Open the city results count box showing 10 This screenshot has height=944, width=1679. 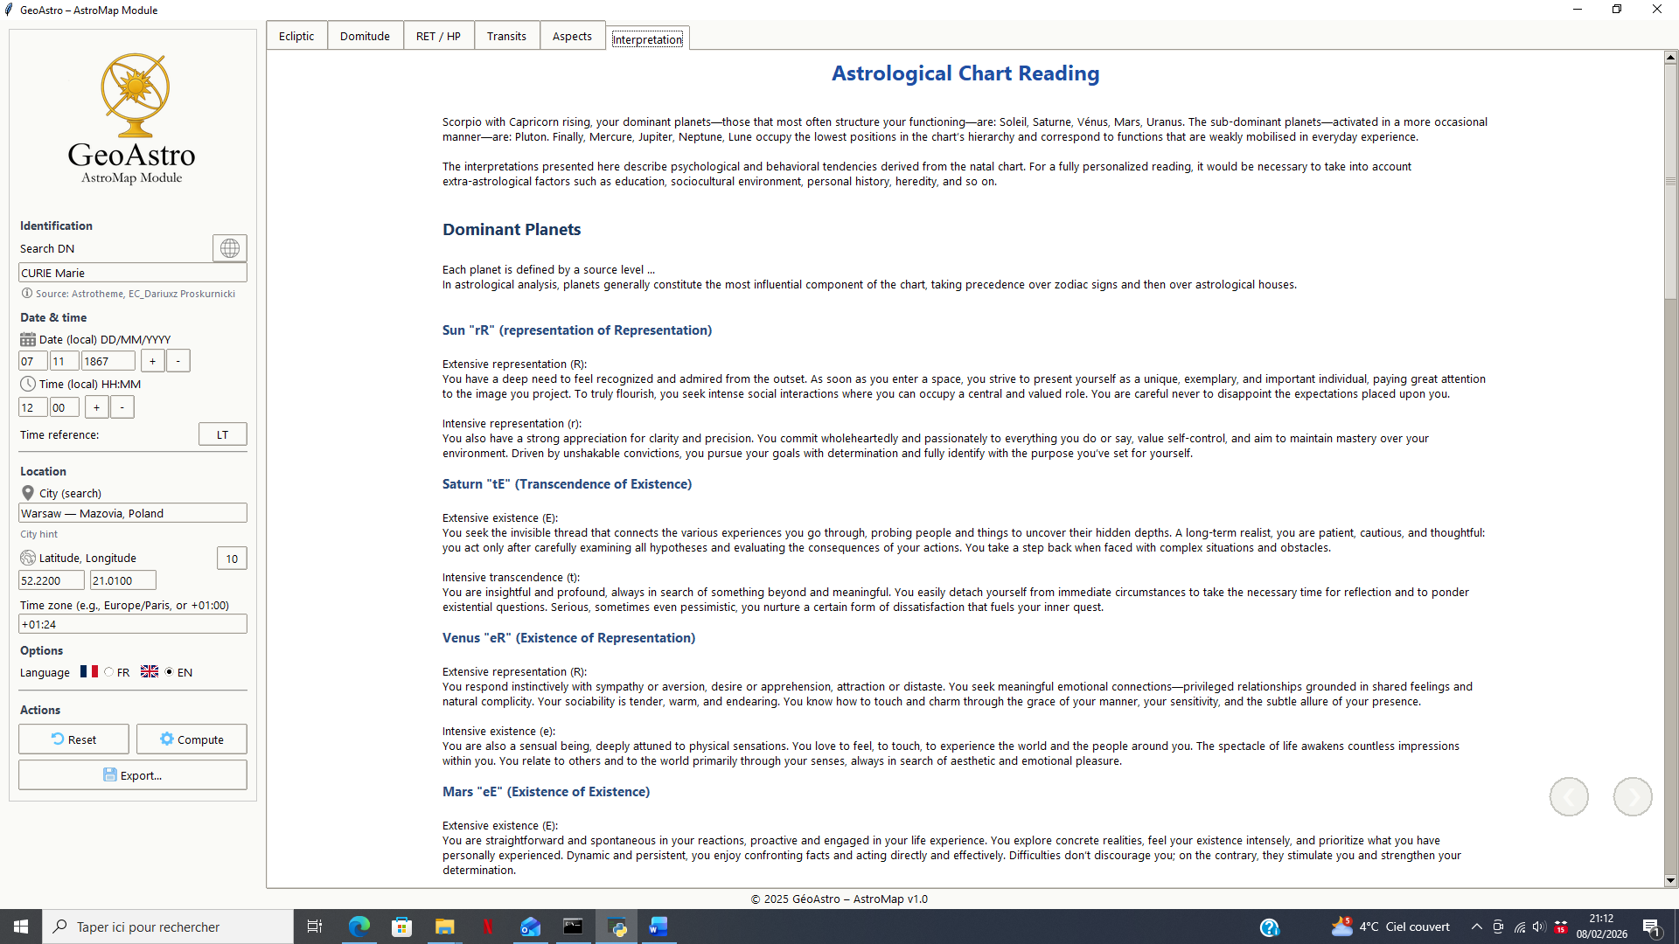[x=232, y=559]
